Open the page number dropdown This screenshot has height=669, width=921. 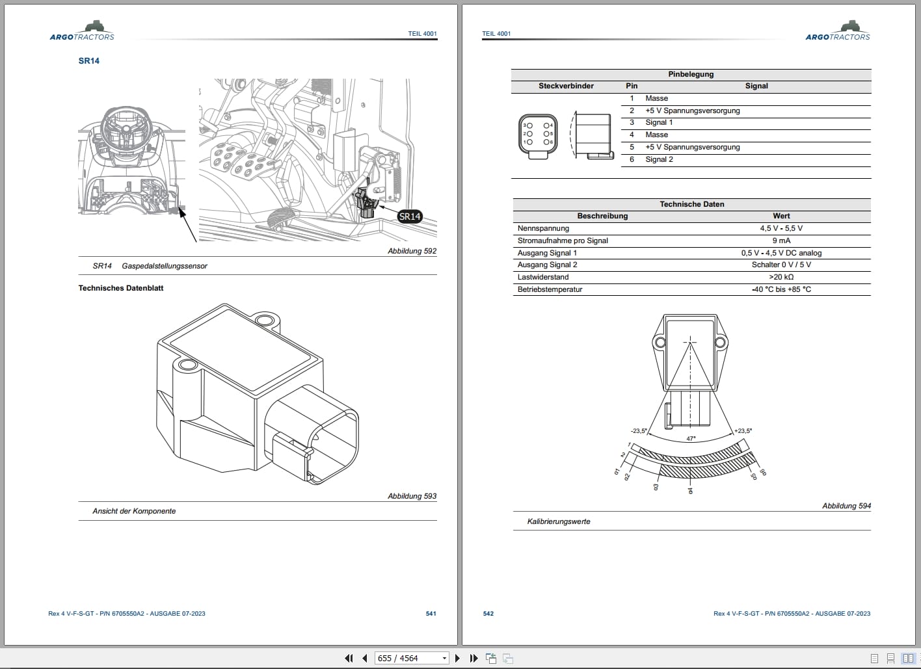(x=444, y=658)
